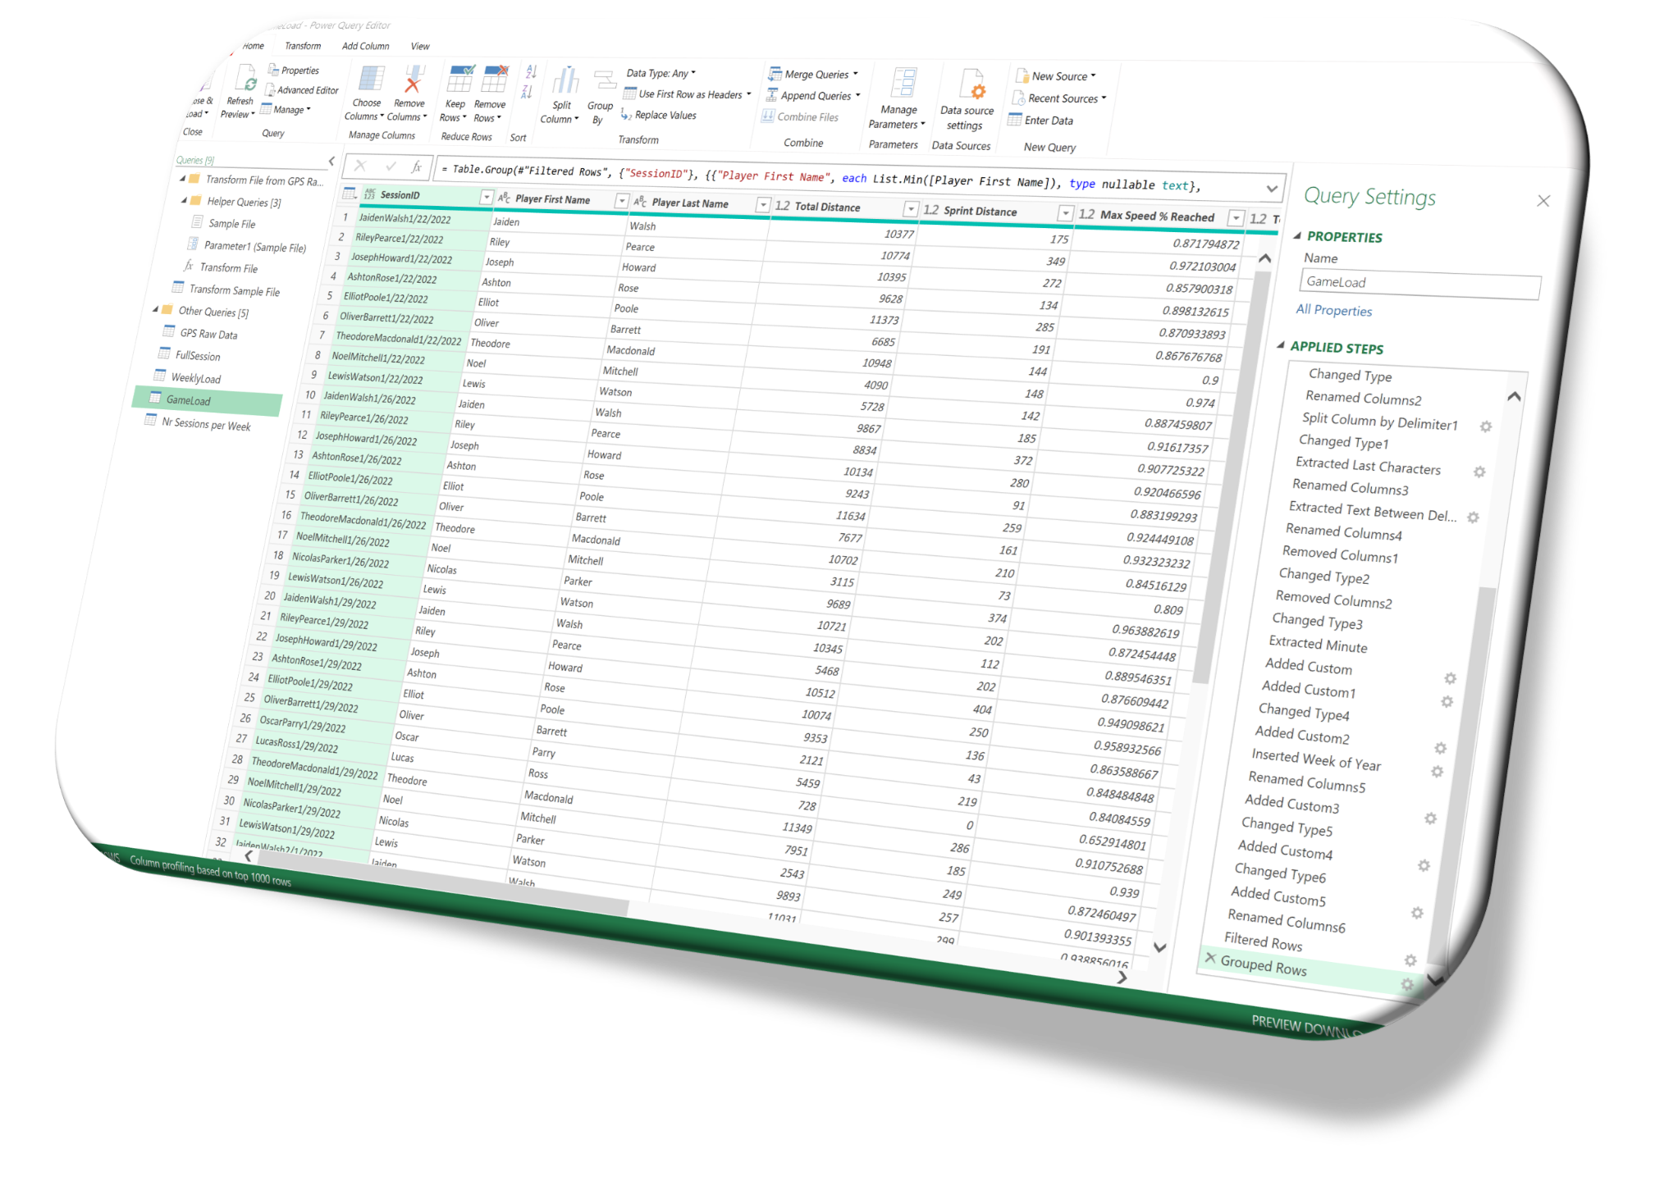Click gear icon next to Split Column by Delimiter1 step
The height and width of the screenshot is (1181, 1673).
coord(1485,426)
